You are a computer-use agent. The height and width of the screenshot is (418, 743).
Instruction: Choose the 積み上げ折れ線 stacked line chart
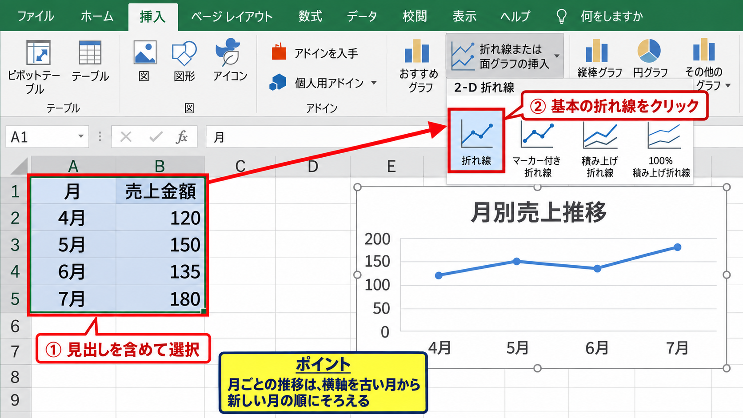pyautogui.click(x=600, y=149)
